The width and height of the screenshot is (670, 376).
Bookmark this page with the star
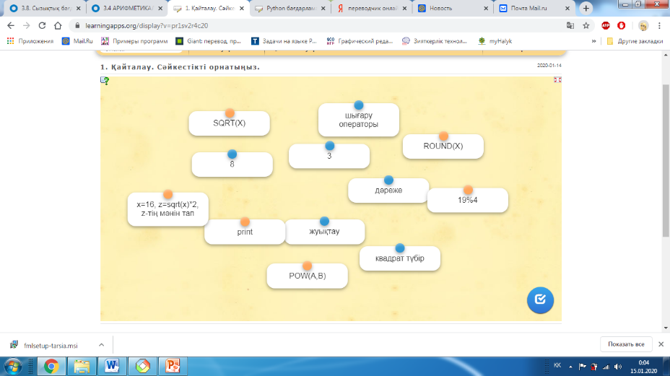coord(586,26)
